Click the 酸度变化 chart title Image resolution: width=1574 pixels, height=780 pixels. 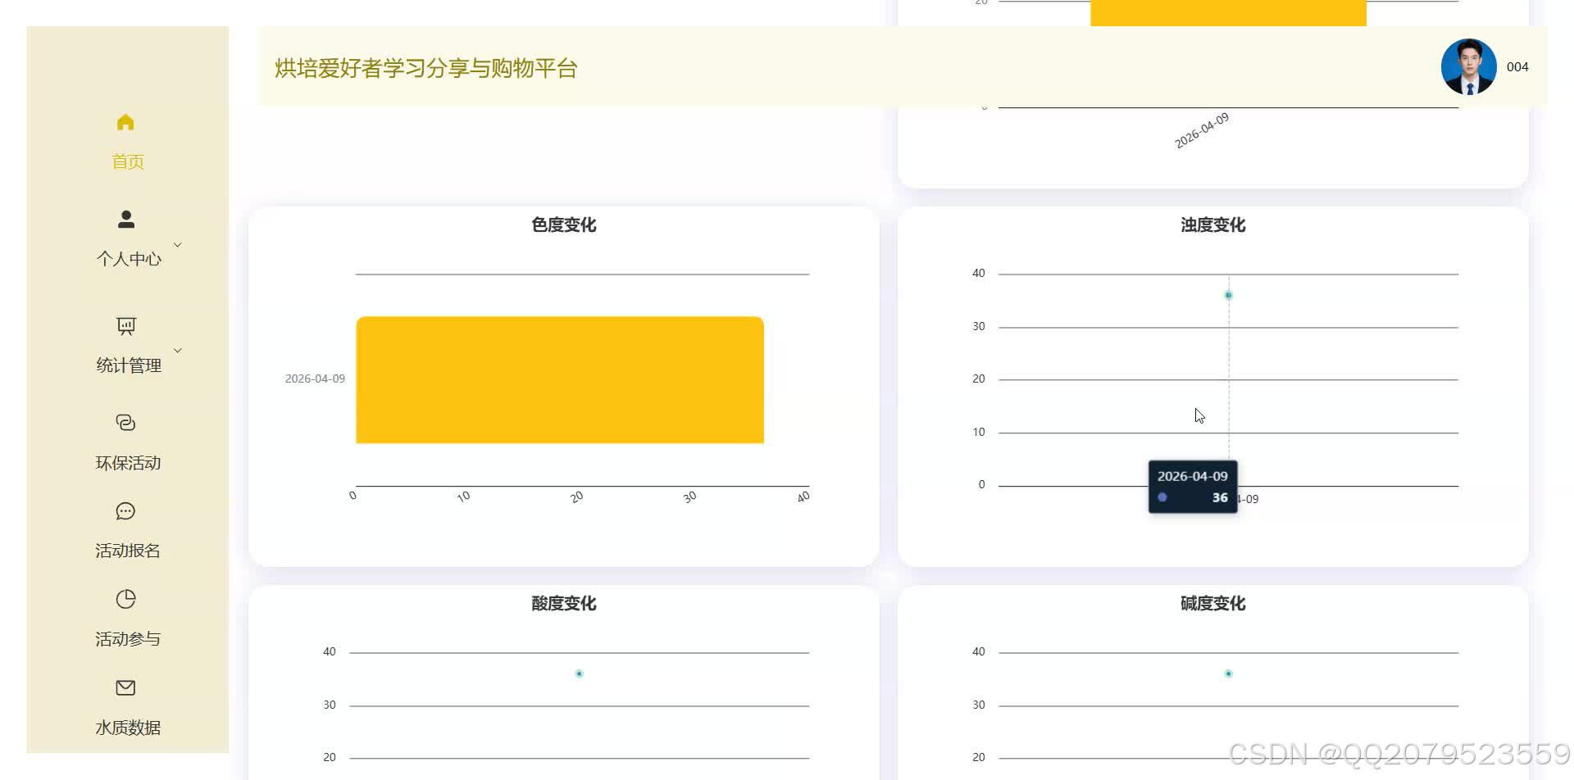click(x=564, y=604)
